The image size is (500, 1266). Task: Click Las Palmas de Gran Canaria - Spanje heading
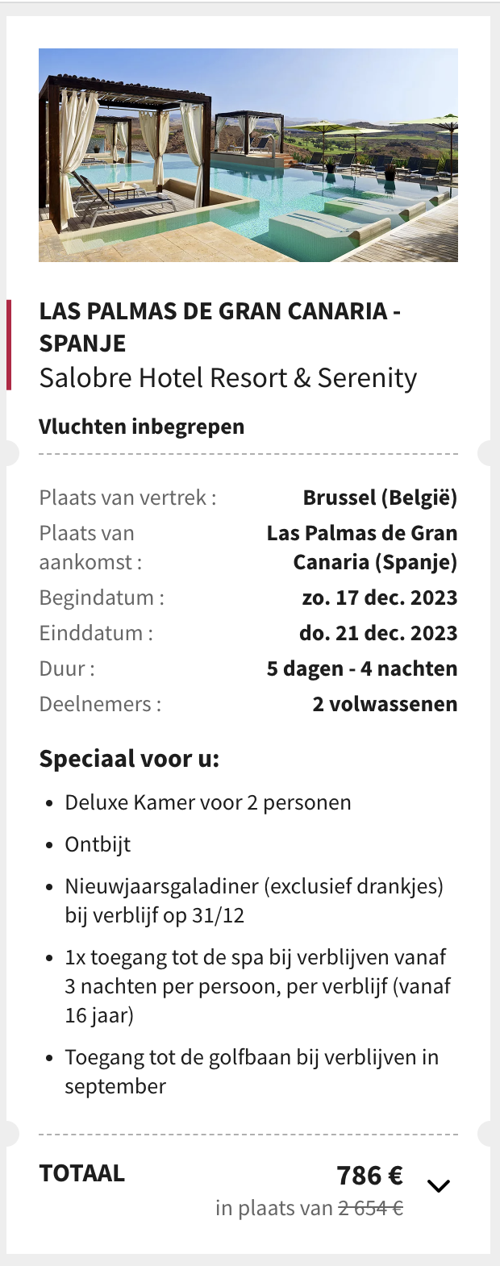click(x=220, y=327)
